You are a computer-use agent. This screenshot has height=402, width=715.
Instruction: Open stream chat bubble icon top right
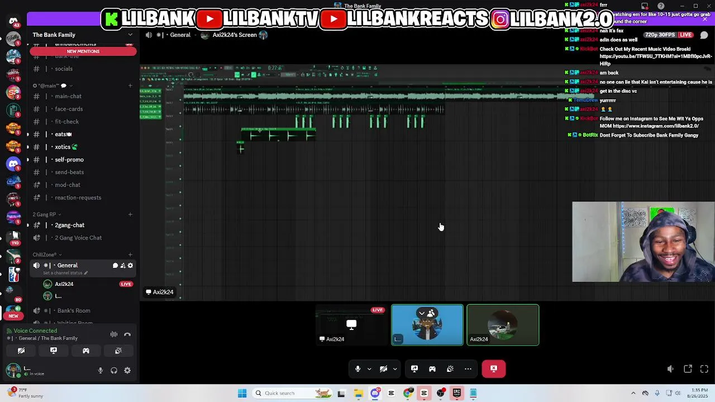coord(704,35)
